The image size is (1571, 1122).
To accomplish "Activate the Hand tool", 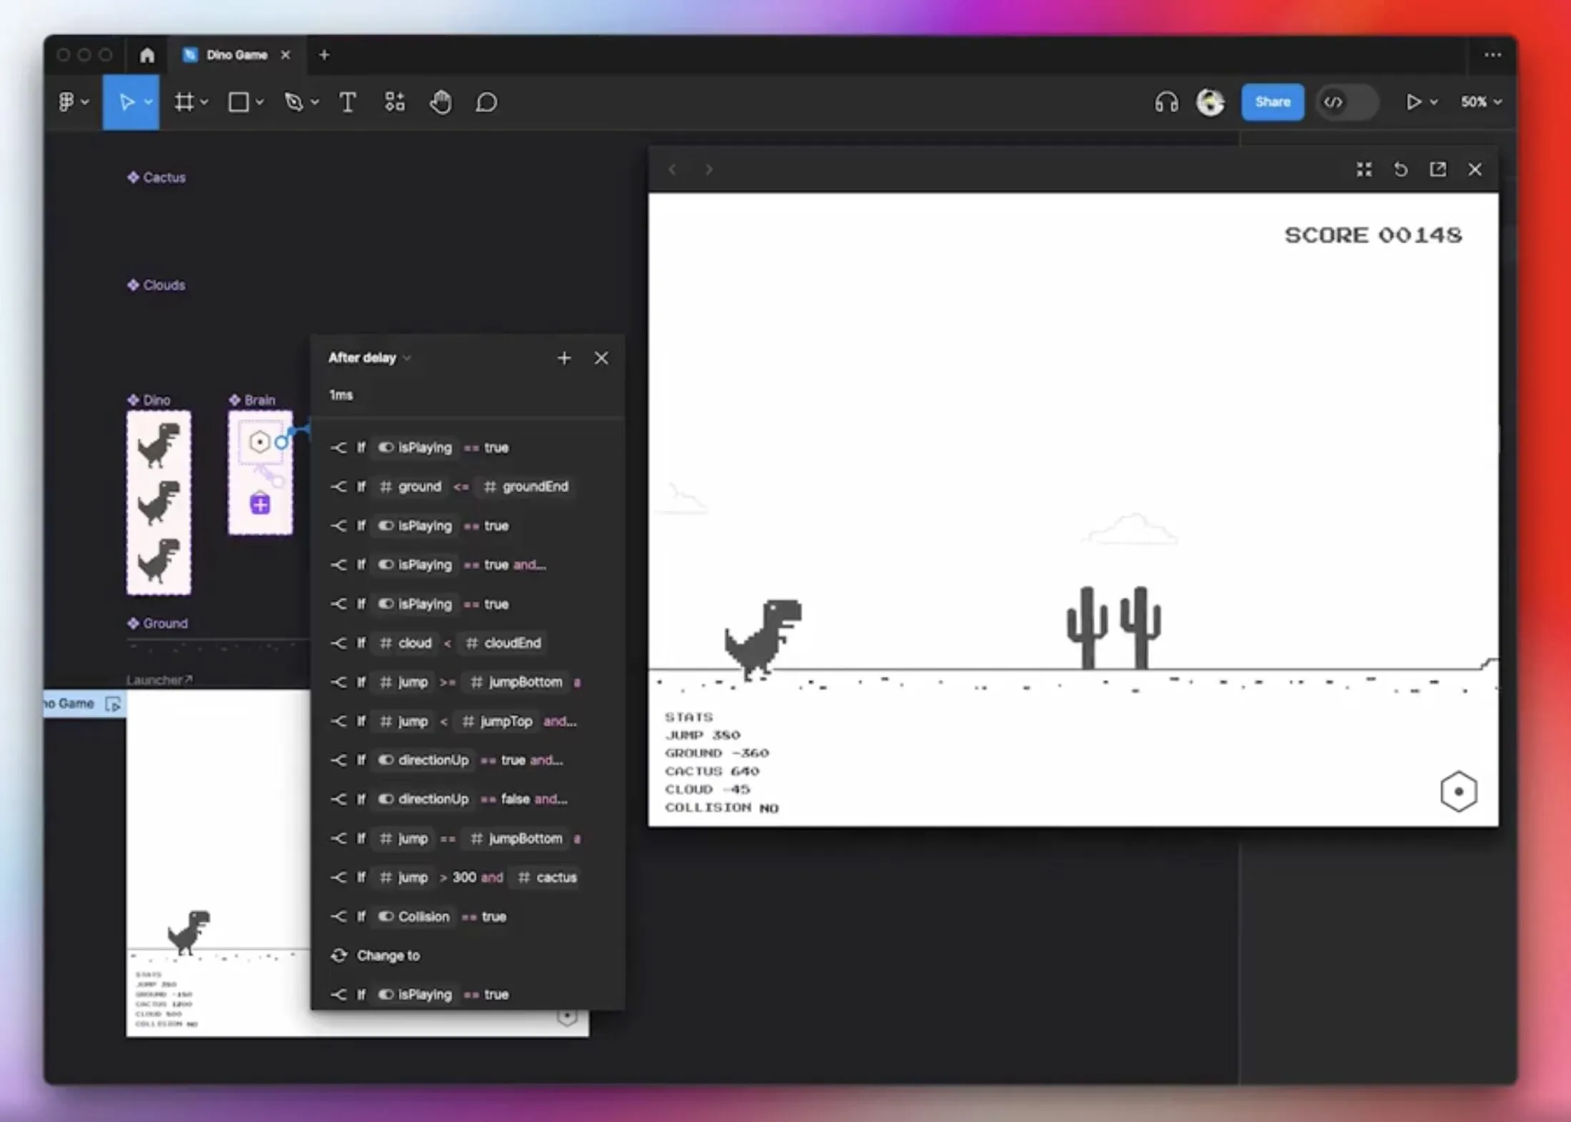I will click(440, 101).
